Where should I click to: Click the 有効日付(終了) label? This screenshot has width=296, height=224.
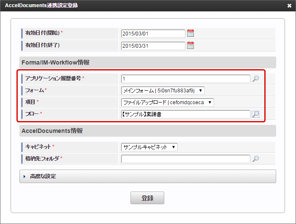(43, 45)
